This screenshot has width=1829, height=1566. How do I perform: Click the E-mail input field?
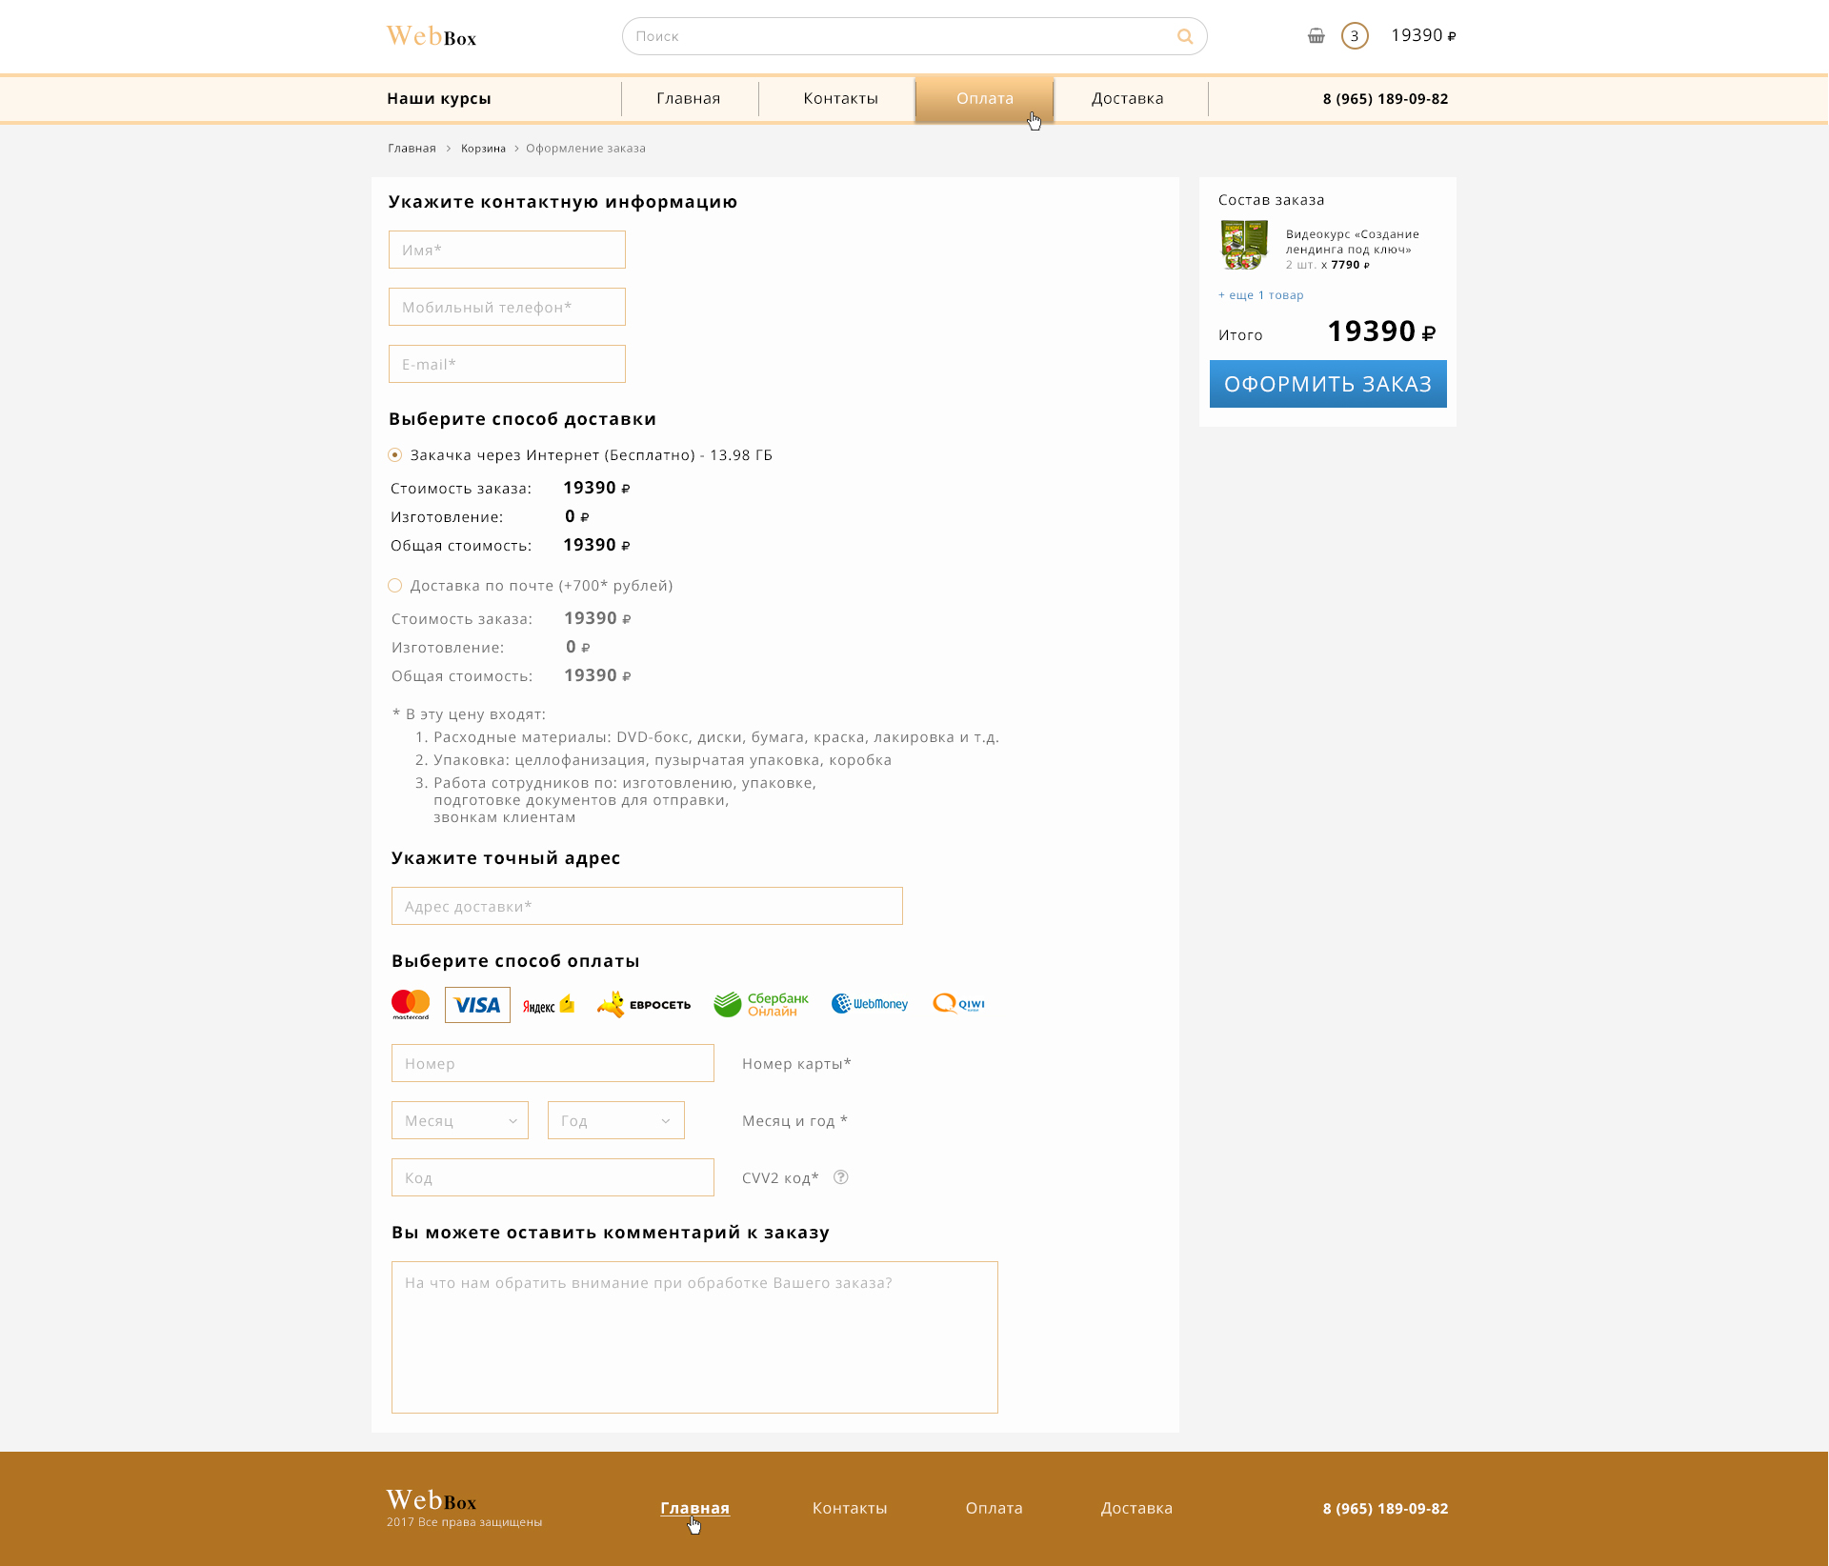coord(507,364)
